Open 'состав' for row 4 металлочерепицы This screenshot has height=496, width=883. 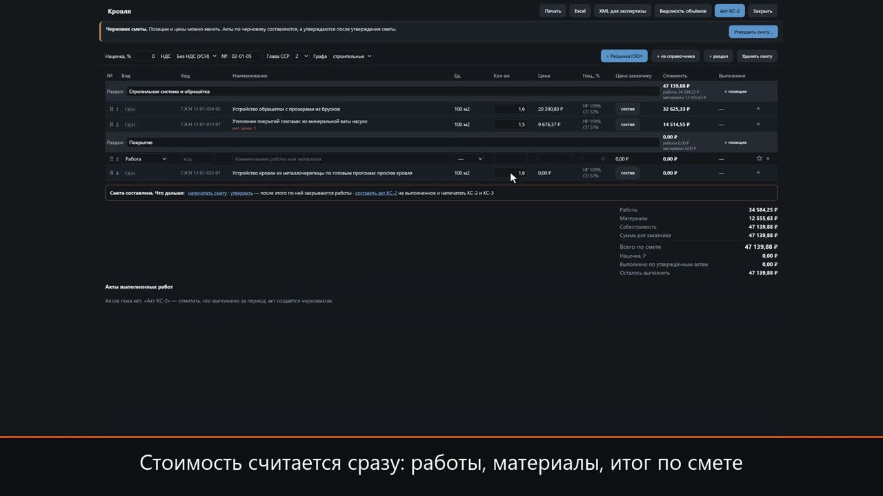627,173
